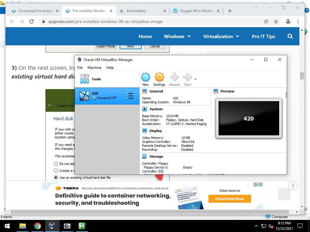310x232 pixels.
Task: Click the scroll-to-top arrow button
Action: (284, 194)
